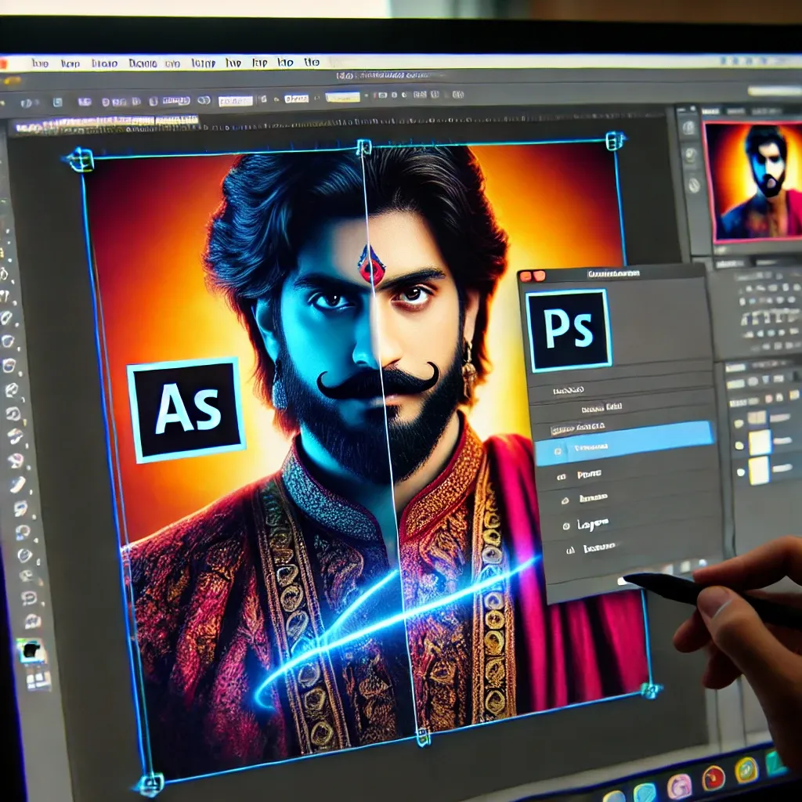Click the foreground/background color swatch in left toolbar
The width and height of the screenshot is (802, 802).
[30, 649]
